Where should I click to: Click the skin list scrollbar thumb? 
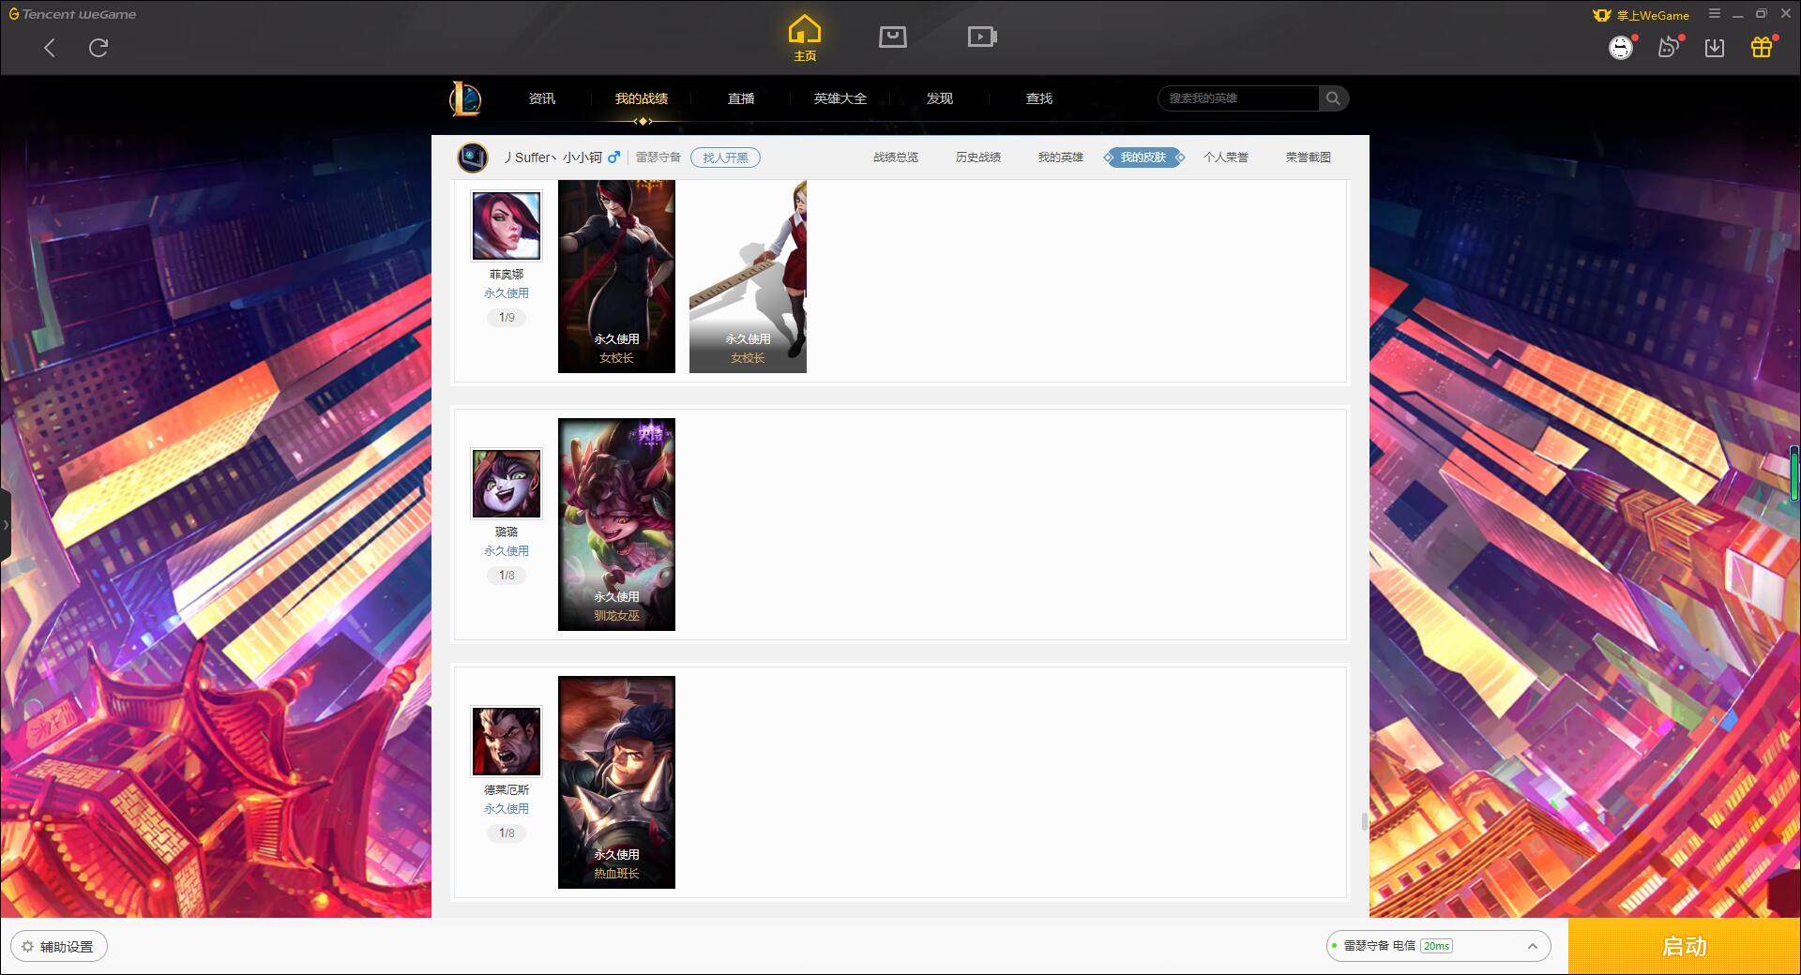click(1365, 821)
